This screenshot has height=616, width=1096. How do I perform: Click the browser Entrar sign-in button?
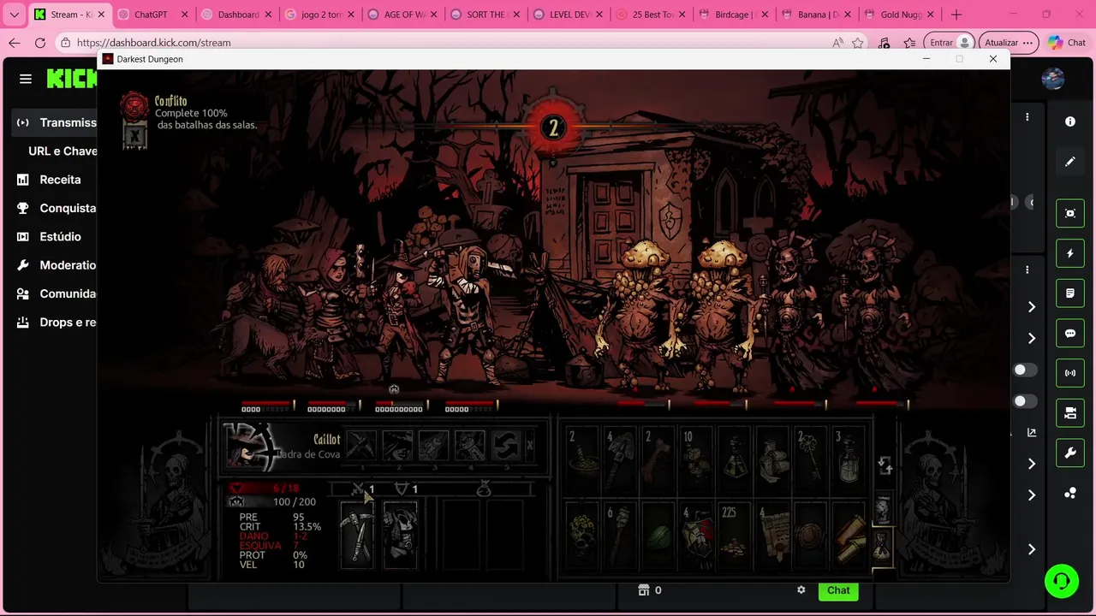950,43
